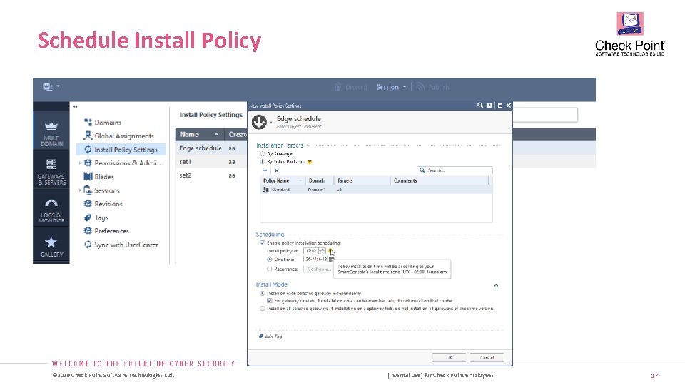Click the Tags icon
The width and height of the screenshot is (685, 385).
[x=88, y=217]
